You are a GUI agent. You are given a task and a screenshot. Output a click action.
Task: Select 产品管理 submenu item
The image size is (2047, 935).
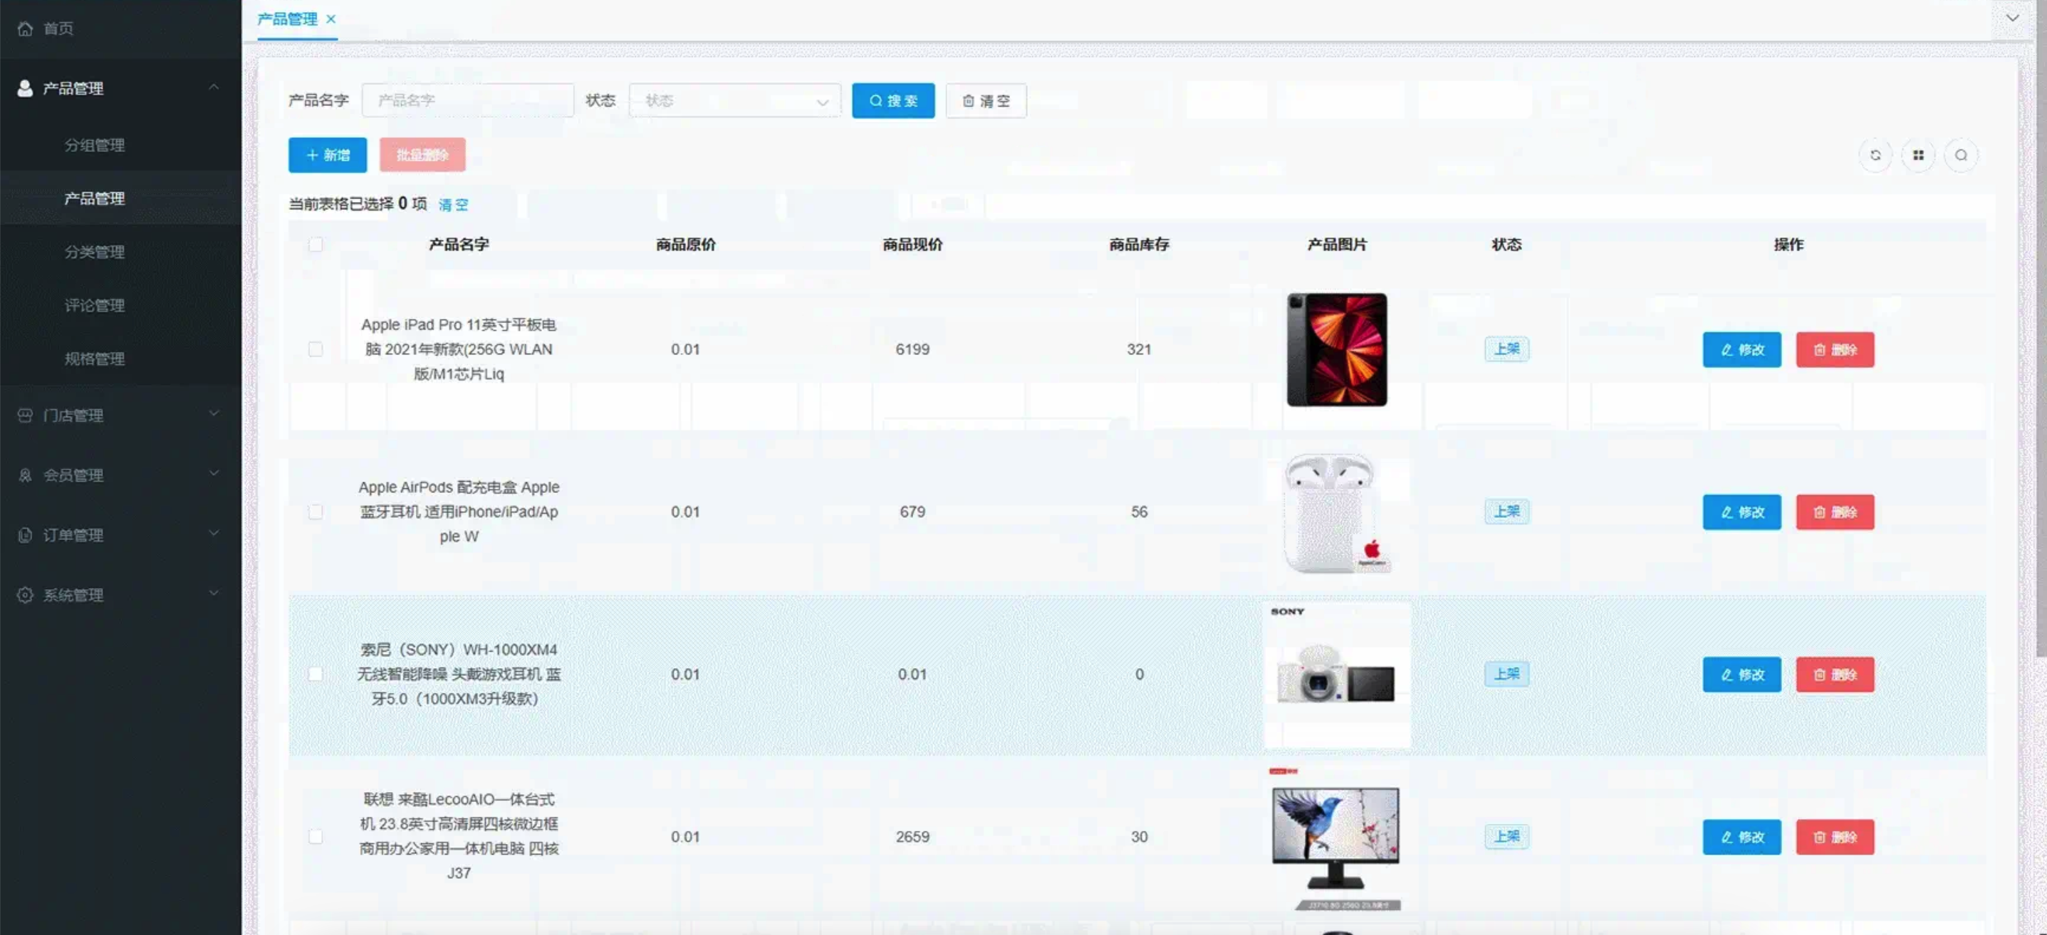[x=121, y=199]
